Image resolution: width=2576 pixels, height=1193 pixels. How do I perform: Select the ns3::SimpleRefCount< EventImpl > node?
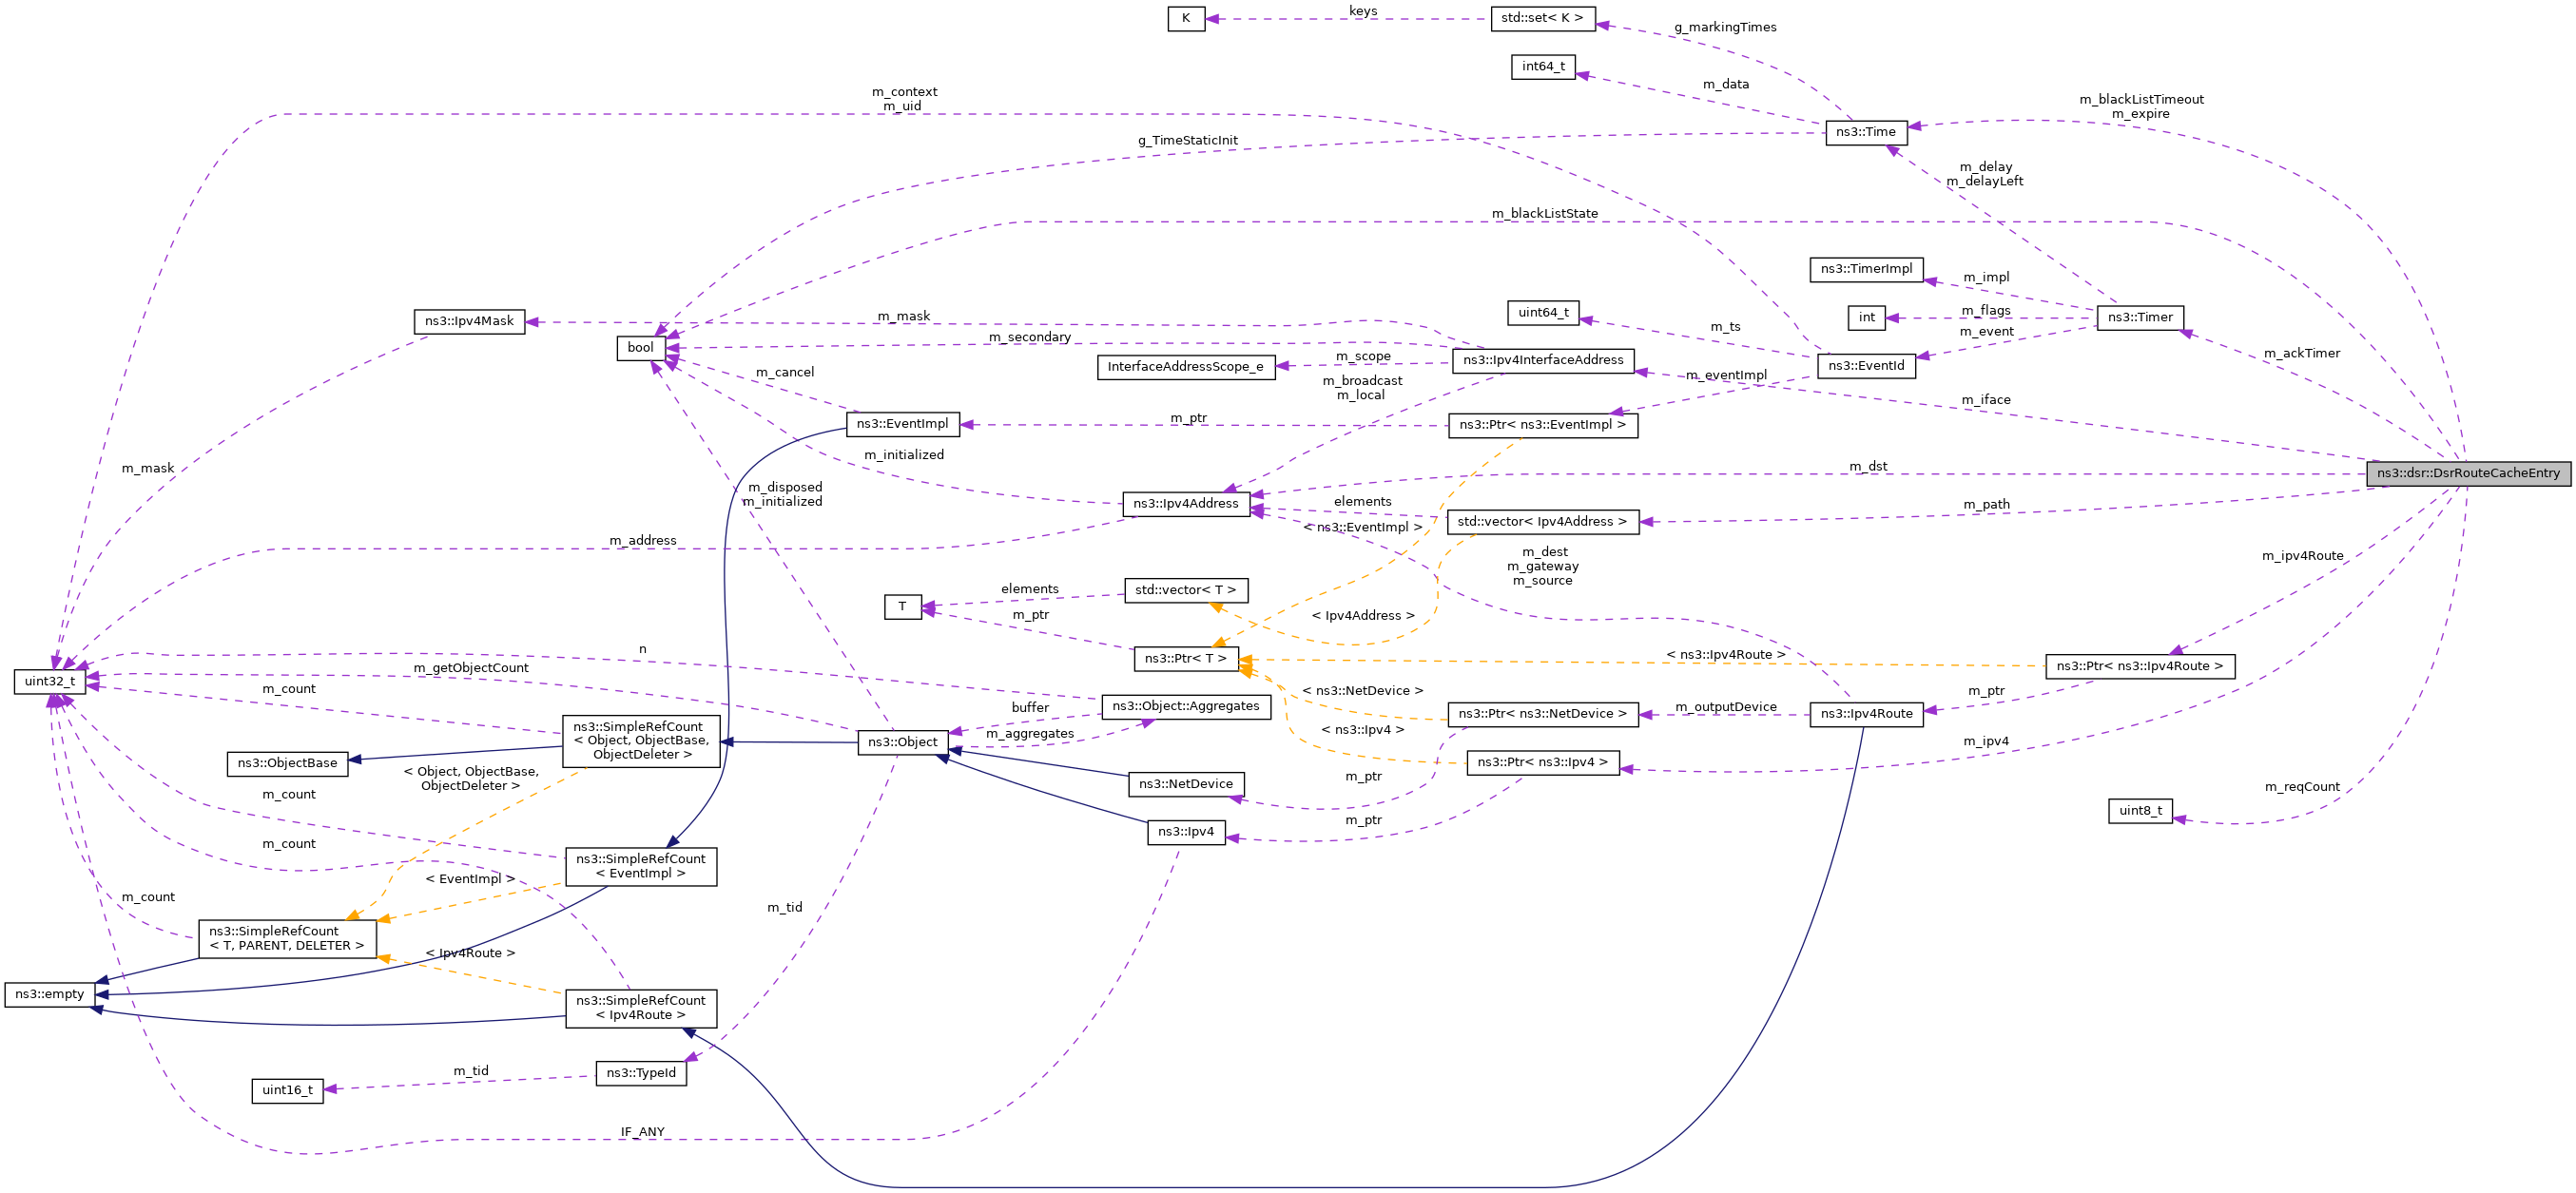641,867
